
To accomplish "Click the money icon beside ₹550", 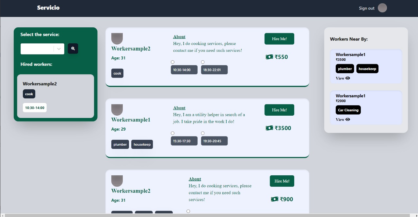I will [269, 57].
